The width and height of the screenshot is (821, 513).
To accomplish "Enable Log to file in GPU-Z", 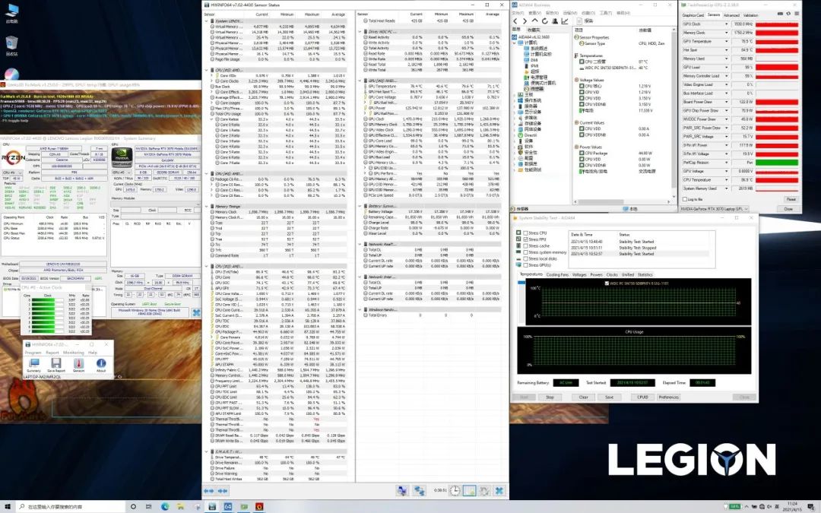I will coord(686,199).
